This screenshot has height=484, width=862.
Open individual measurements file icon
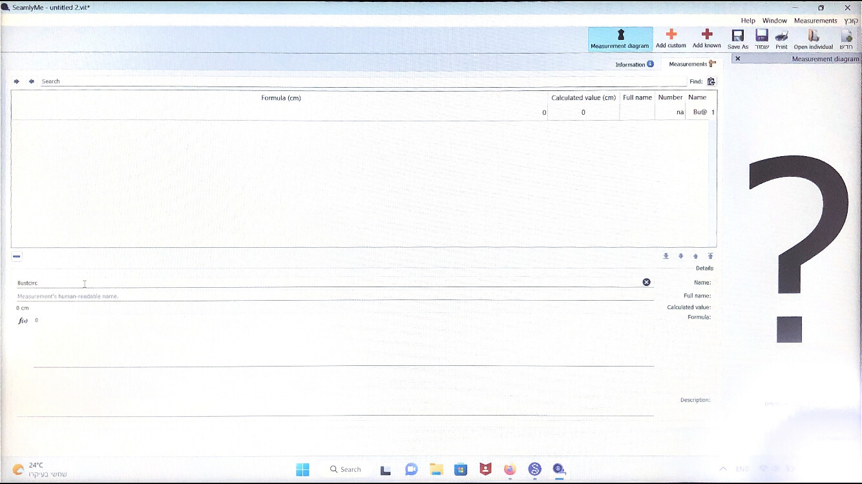click(813, 39)
